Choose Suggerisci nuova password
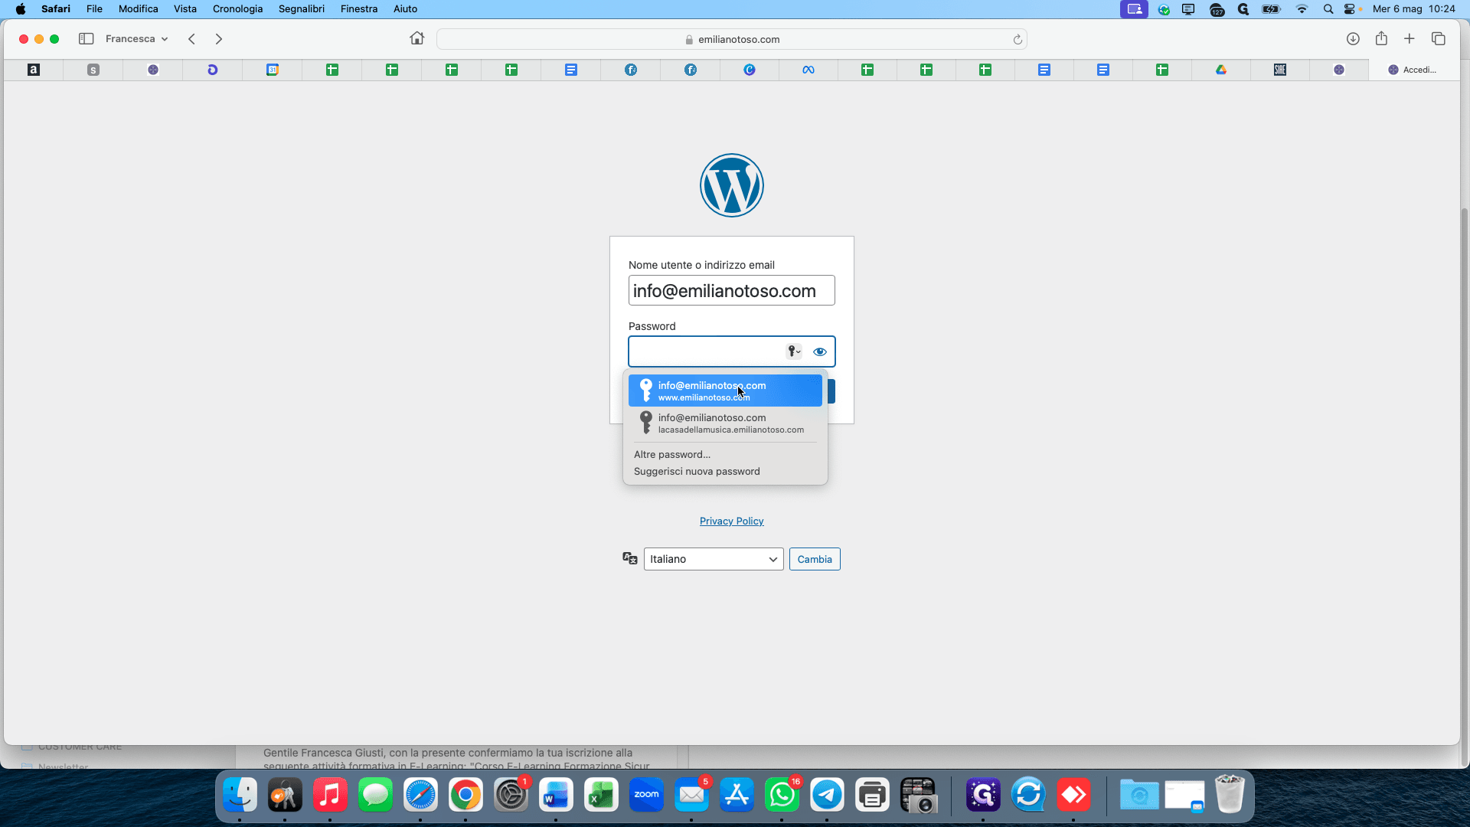This screenshot has width=1470, height=827. tap(697, 472)
